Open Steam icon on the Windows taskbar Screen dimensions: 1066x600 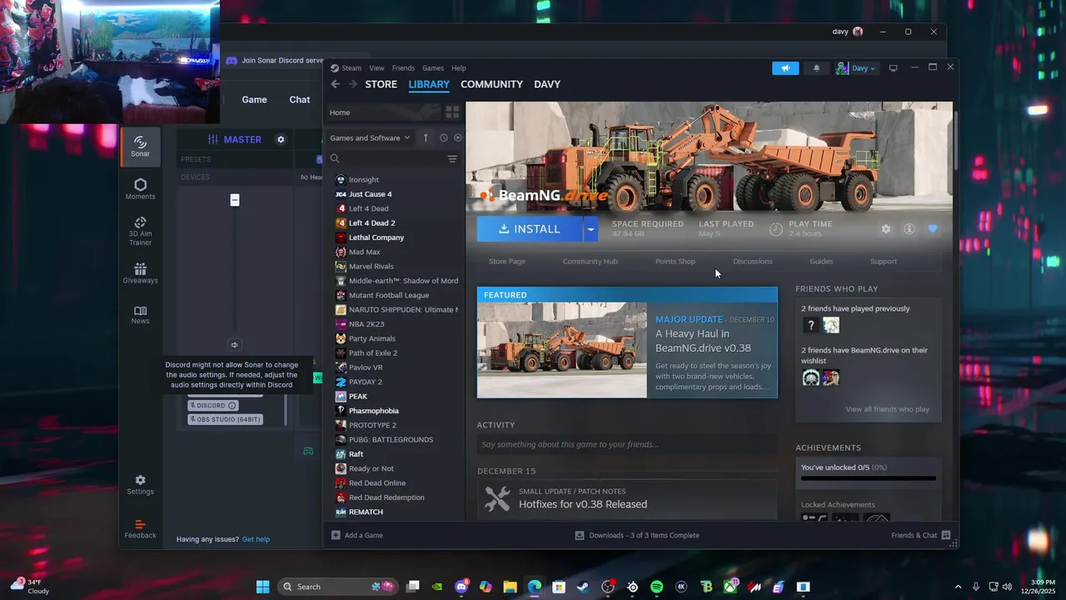[x=583, y=587]
